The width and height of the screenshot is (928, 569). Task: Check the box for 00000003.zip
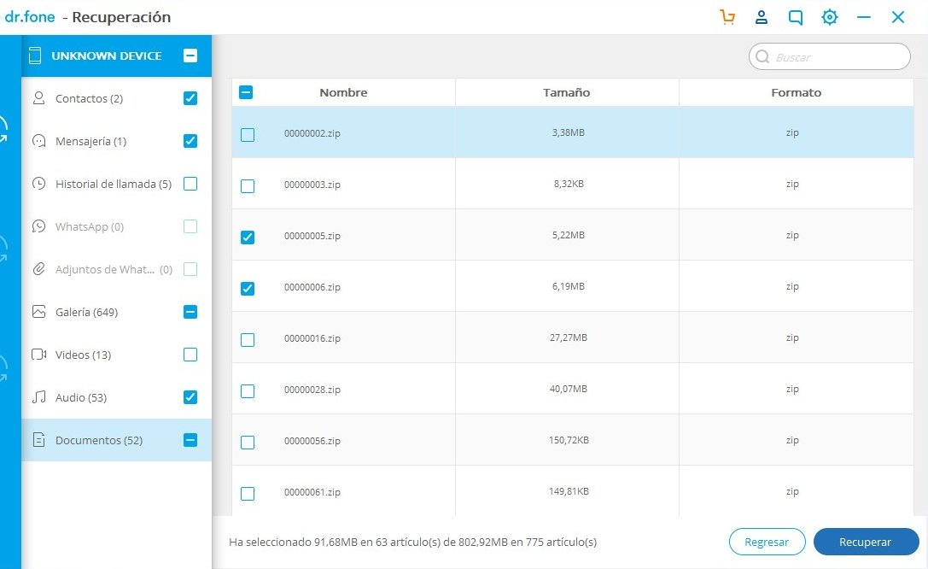[248, 186]
